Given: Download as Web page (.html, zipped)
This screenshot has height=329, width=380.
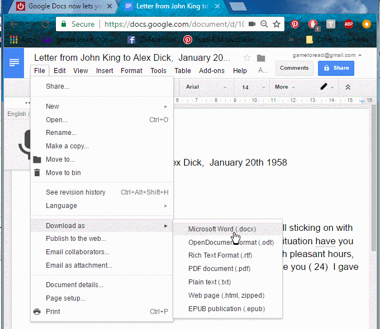Looking at the screenshot, I should tap(228, 296).
